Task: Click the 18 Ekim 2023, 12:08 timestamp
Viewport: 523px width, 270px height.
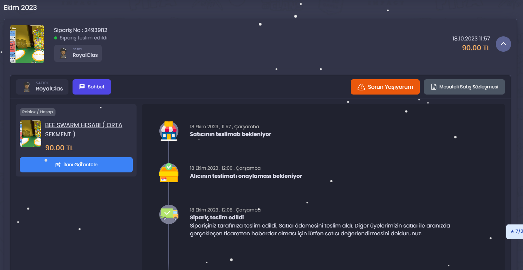Action: 225,210
